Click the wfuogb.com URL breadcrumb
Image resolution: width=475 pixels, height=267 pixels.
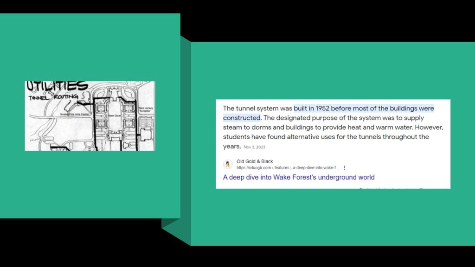click(254, 168)
